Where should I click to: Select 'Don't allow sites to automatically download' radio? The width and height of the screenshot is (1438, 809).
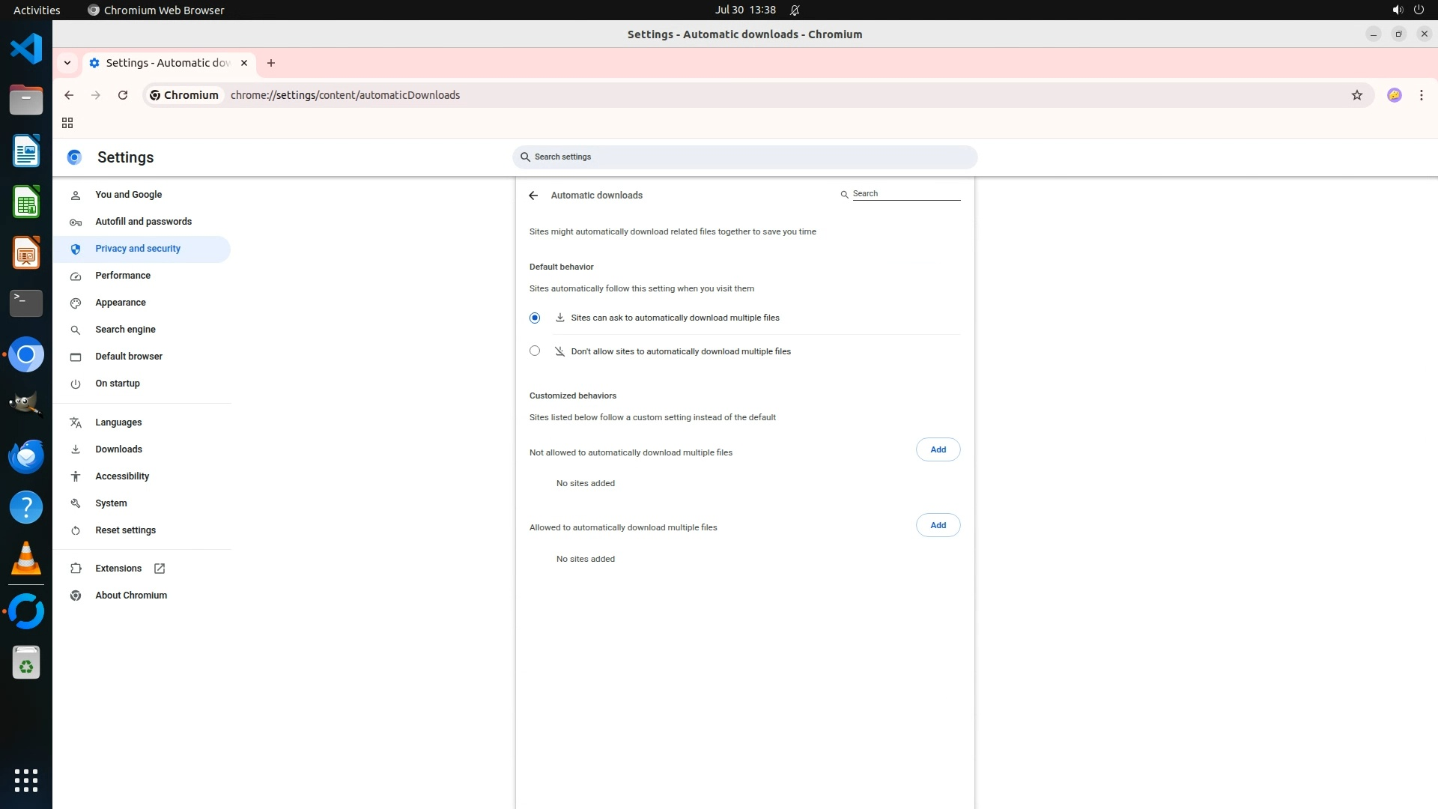click(535, 351)
